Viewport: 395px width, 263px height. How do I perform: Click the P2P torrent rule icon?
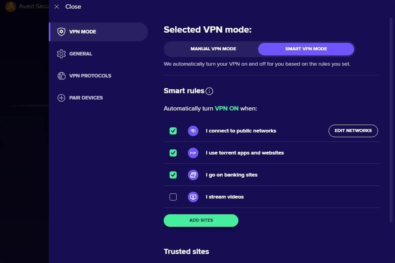pos(193,153)
